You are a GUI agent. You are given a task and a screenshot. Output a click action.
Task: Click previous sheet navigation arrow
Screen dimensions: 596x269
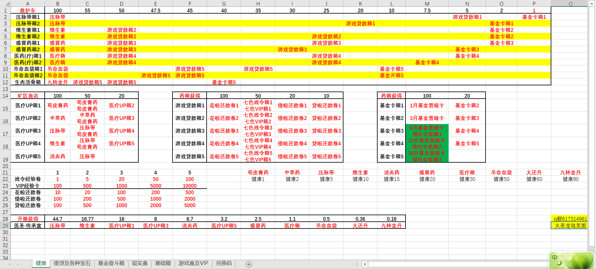[x=10, y=264]
